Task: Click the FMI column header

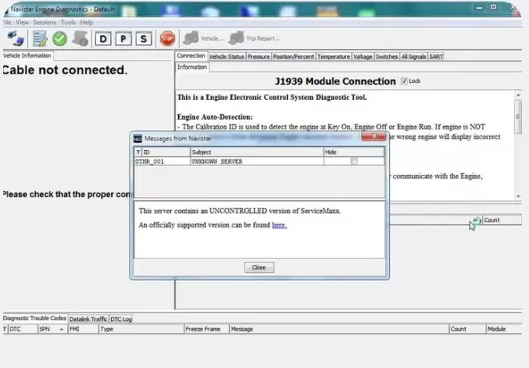Action: pos(83,329)
